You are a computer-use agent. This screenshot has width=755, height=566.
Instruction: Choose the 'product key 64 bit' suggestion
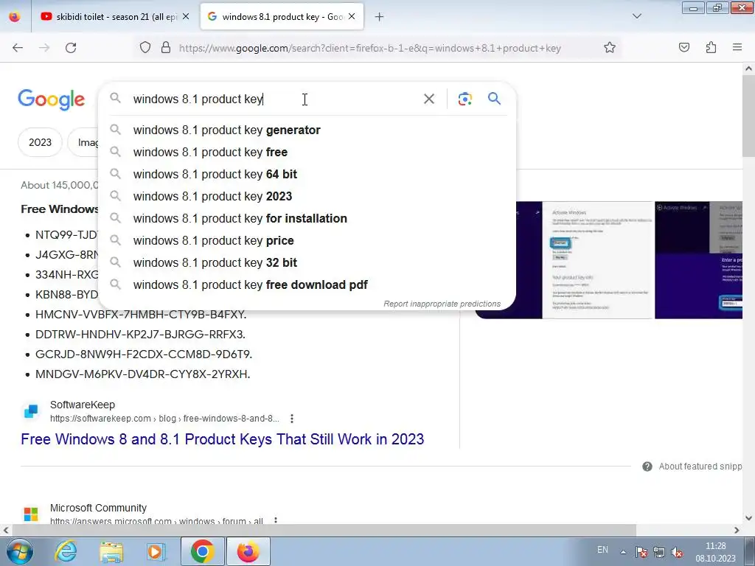point(307,174)
